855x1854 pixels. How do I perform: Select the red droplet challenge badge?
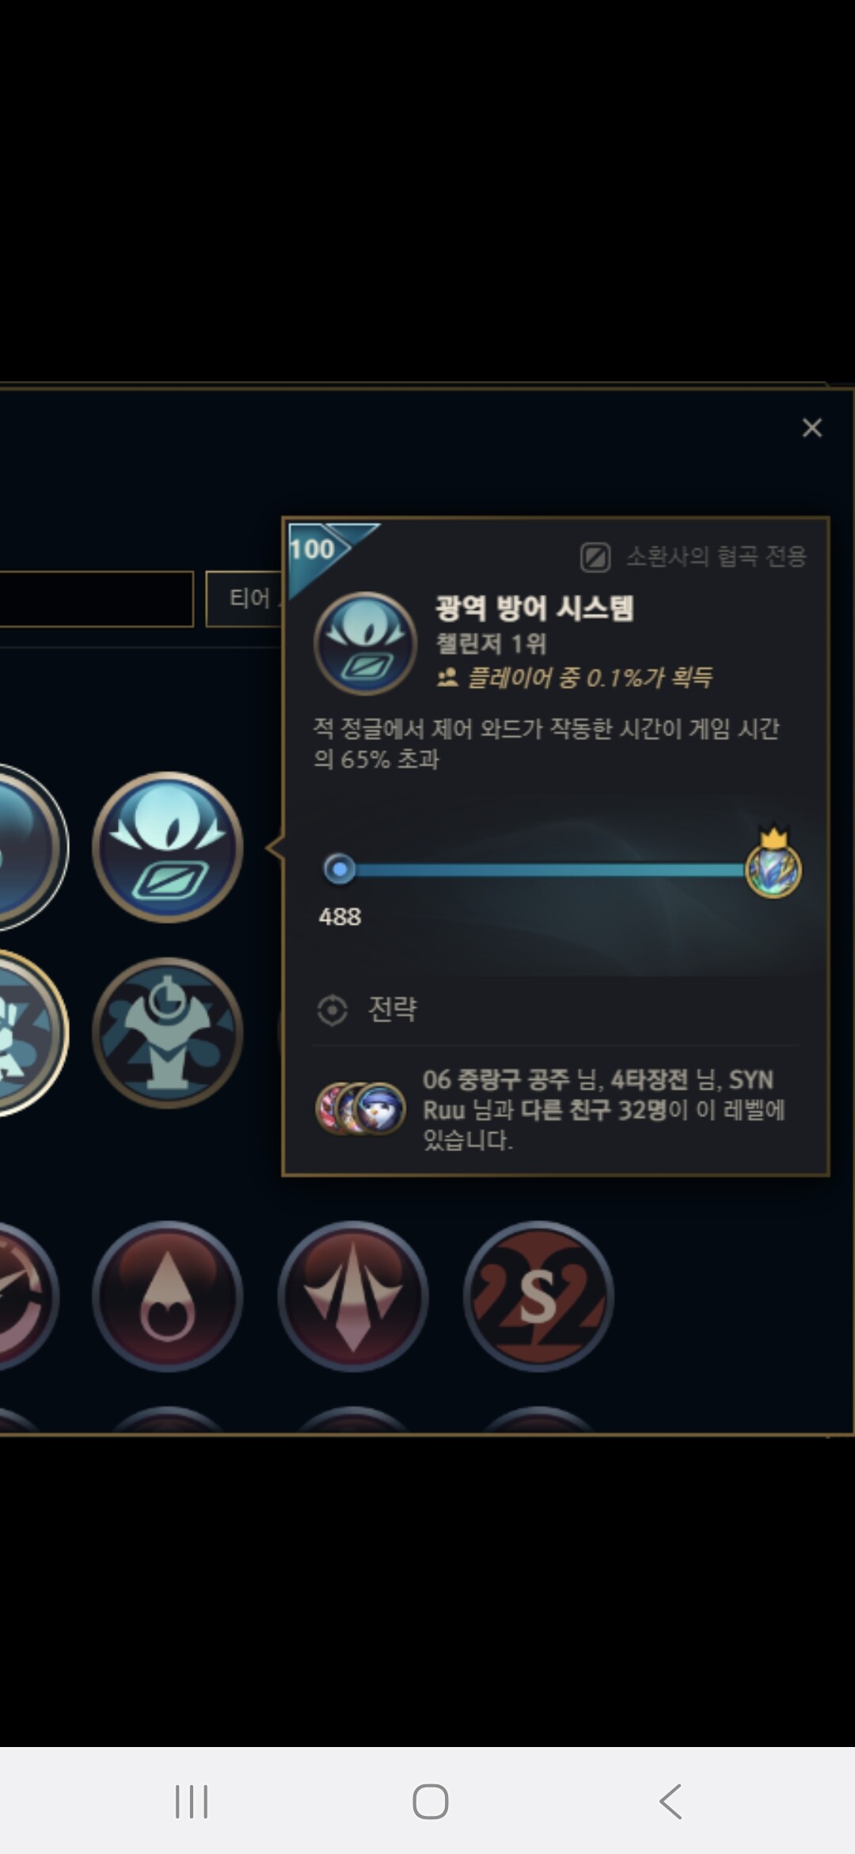point(168,1296)
